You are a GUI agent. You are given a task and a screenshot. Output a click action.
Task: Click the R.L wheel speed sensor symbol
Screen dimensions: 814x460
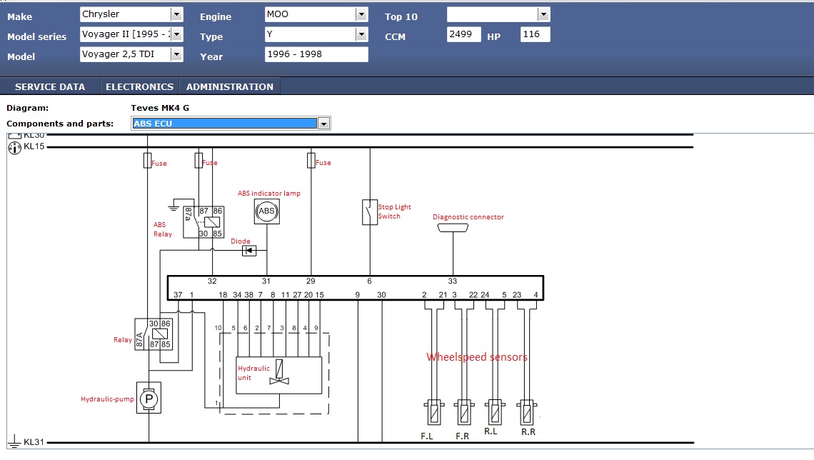495,411
